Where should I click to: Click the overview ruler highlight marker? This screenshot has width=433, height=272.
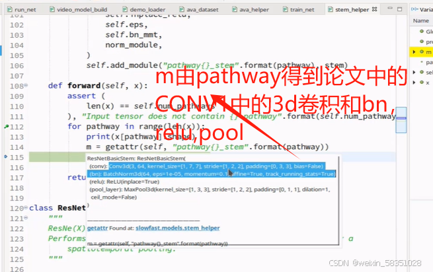point(401,118)
